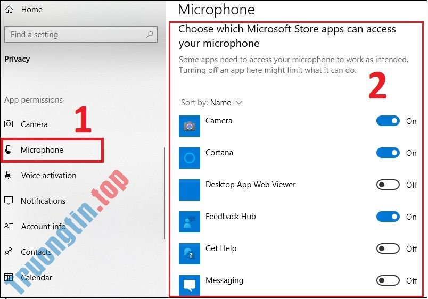Click the Feedback Hub app icon
This screenshot has width=428, height=299.
tap(190, 222)
